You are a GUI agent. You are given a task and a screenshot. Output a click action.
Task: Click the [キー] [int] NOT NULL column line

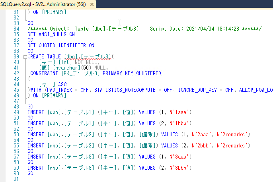69,62
